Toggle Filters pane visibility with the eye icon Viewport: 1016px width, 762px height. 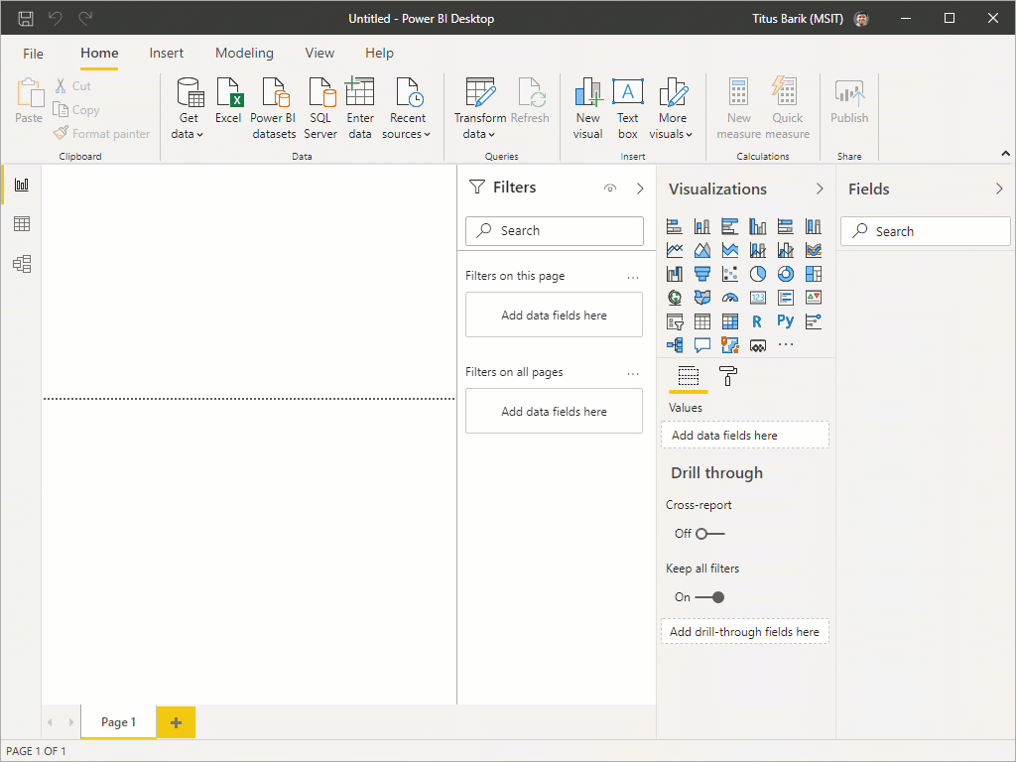(609, 187)
